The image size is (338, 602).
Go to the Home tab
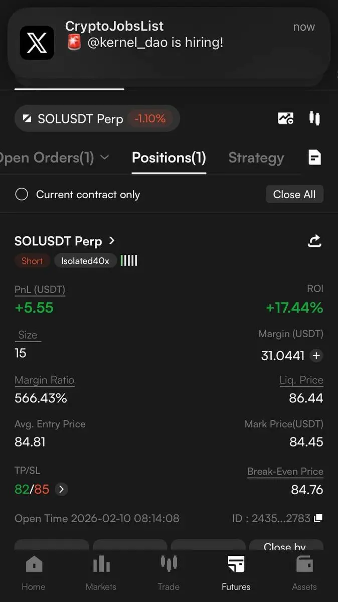click(x=34, y=572)
